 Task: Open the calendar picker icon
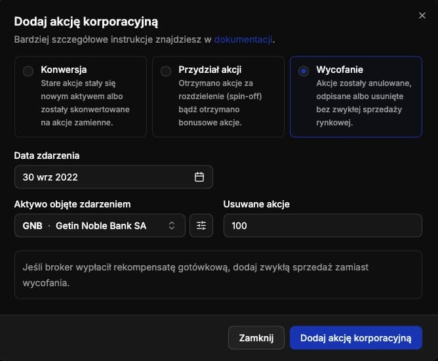pyautogui.click(x=199, y=177)
